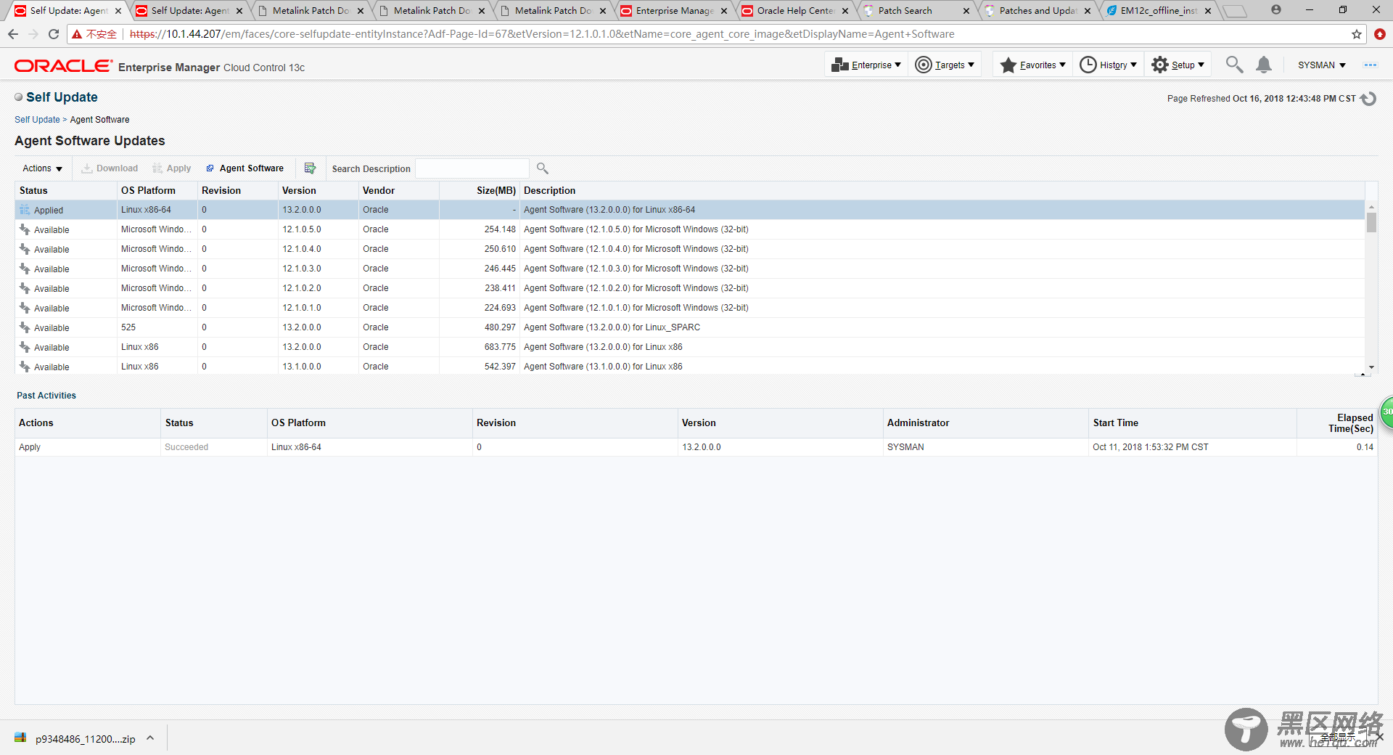
Task: Close the Patch Search tab
Action: [966, 11]
